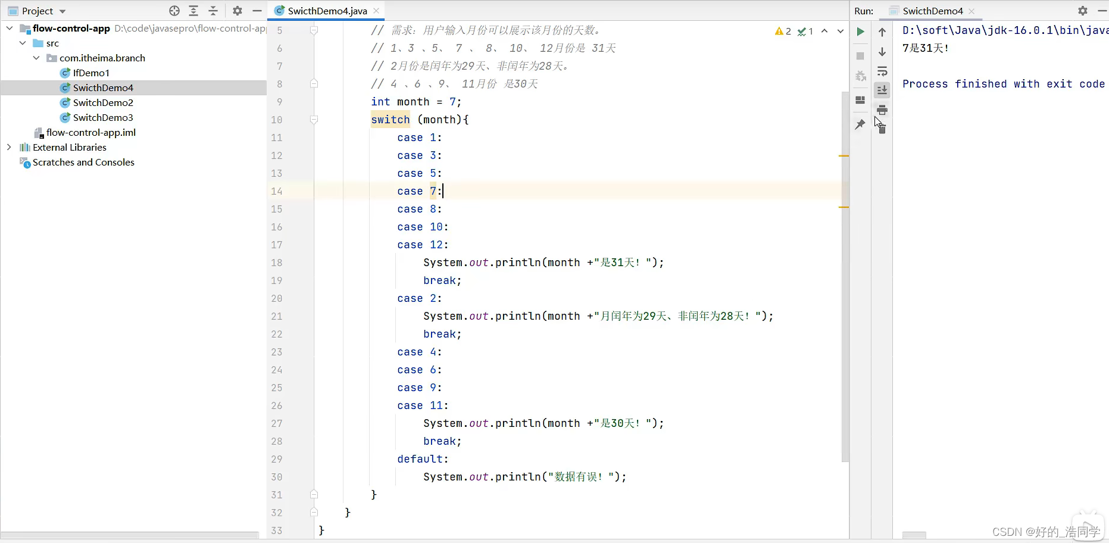Click the Project panel horizontal scrollbar
Image resolution: width=1109 pixels, height=543 pixels.
point(130,535)
